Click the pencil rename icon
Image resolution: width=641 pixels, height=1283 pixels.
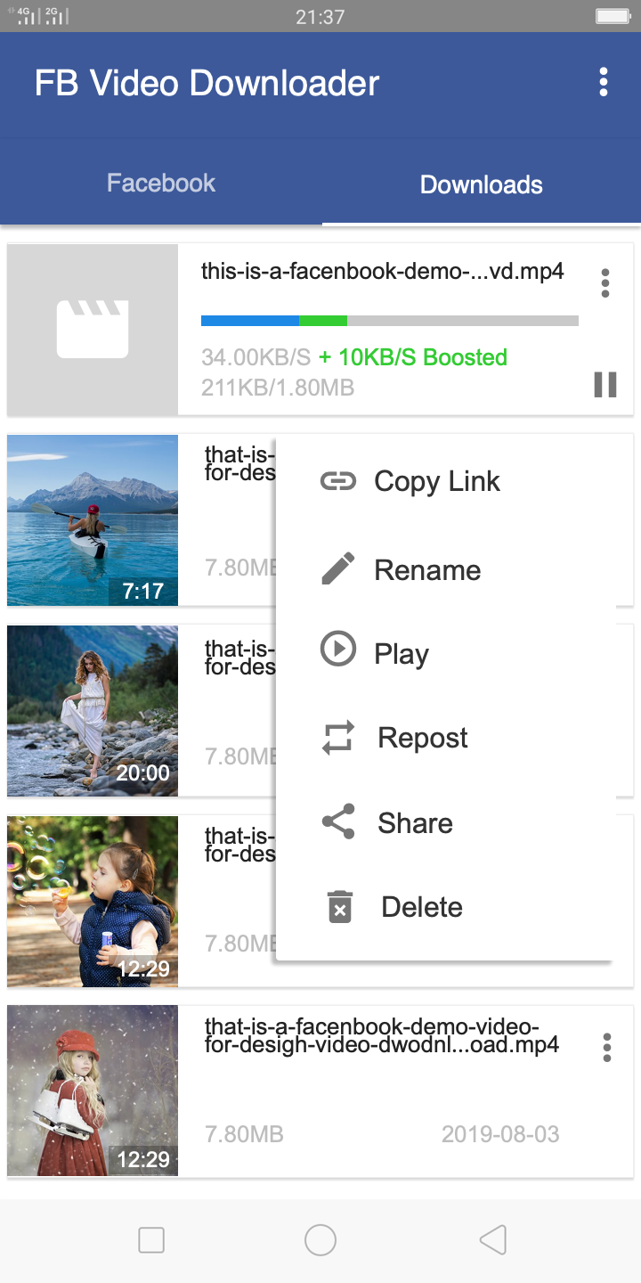pos(338,568)
